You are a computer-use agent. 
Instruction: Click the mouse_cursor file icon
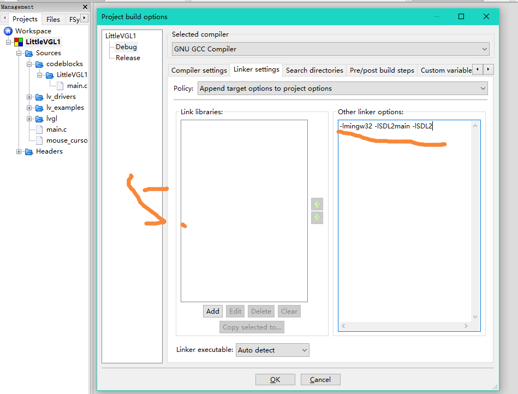click(x=39, y=140)
